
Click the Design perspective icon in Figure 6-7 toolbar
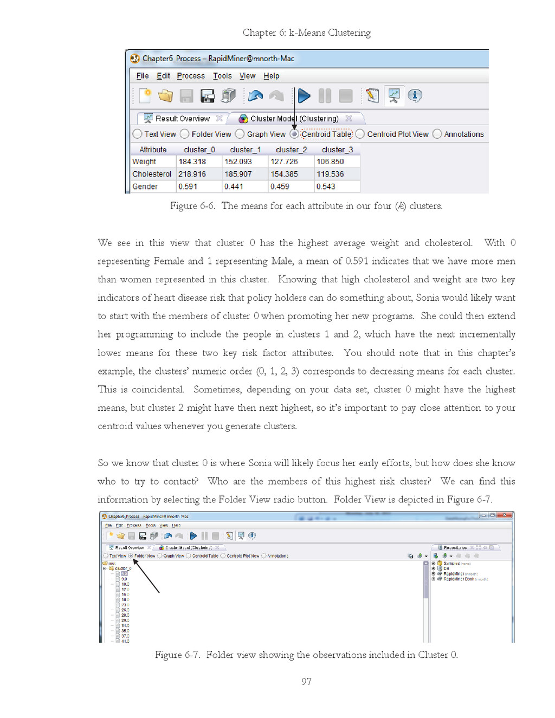click(x=230, y=535)
